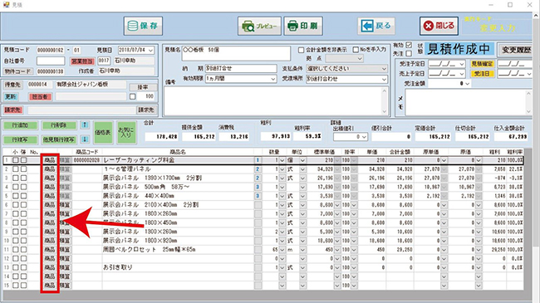Open 受注金額 dropdown
This screenshot has height=303, width=540.
click(x=468, y=84)
